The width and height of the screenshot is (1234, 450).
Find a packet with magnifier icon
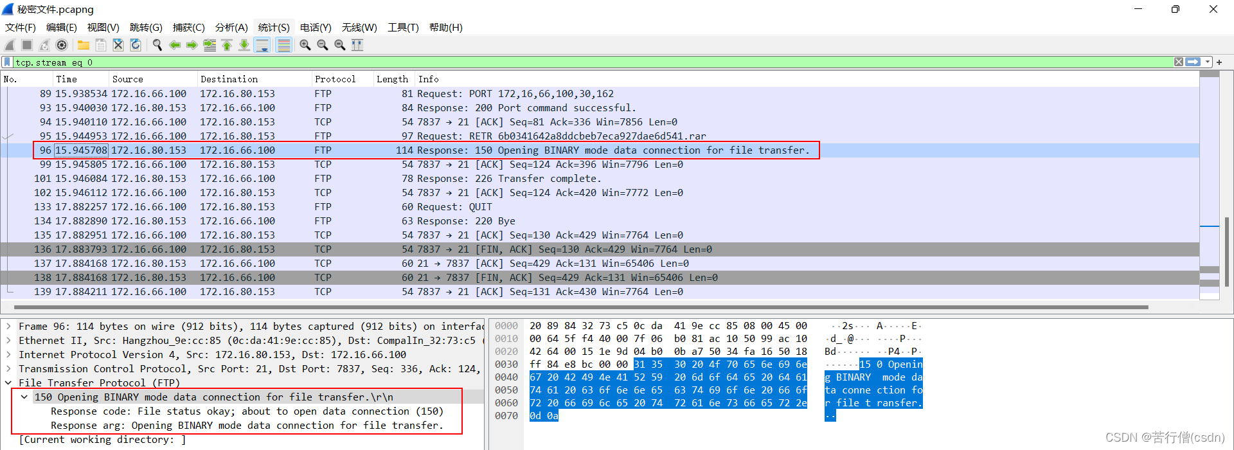[x=157, y=45]
